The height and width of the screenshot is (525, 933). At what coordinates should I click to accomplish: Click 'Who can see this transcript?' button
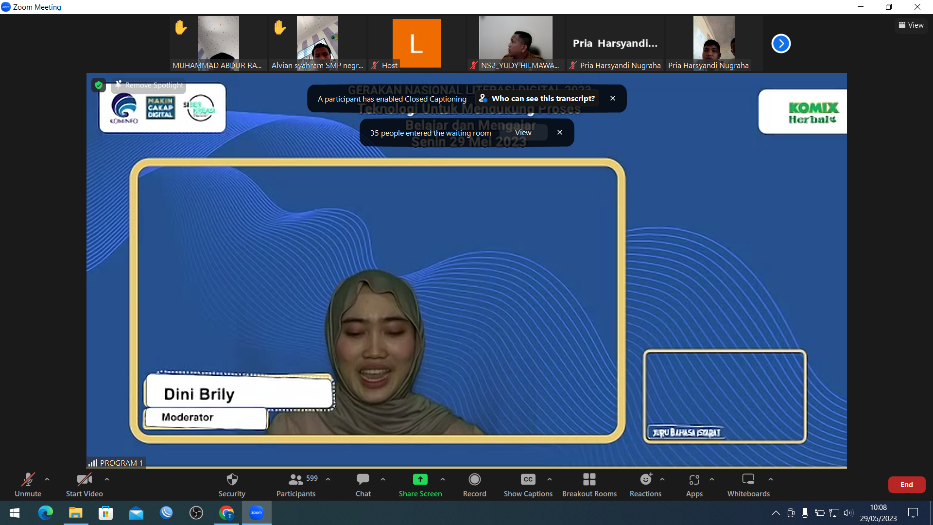[537, 98]
